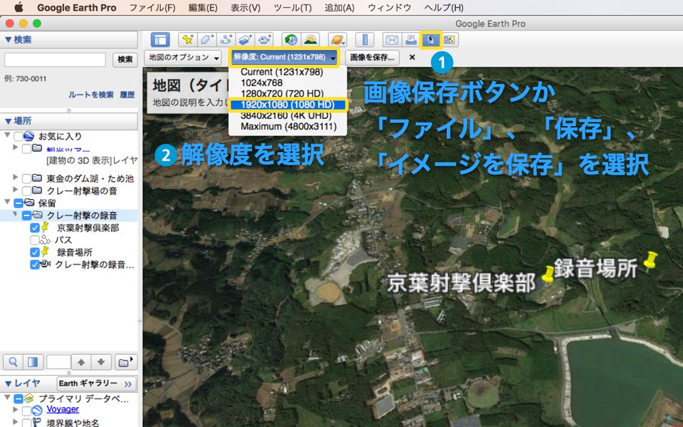Toggle the プライマリ データベース checkbox
The width and height of the screenshot is (683, 427).
18,399
